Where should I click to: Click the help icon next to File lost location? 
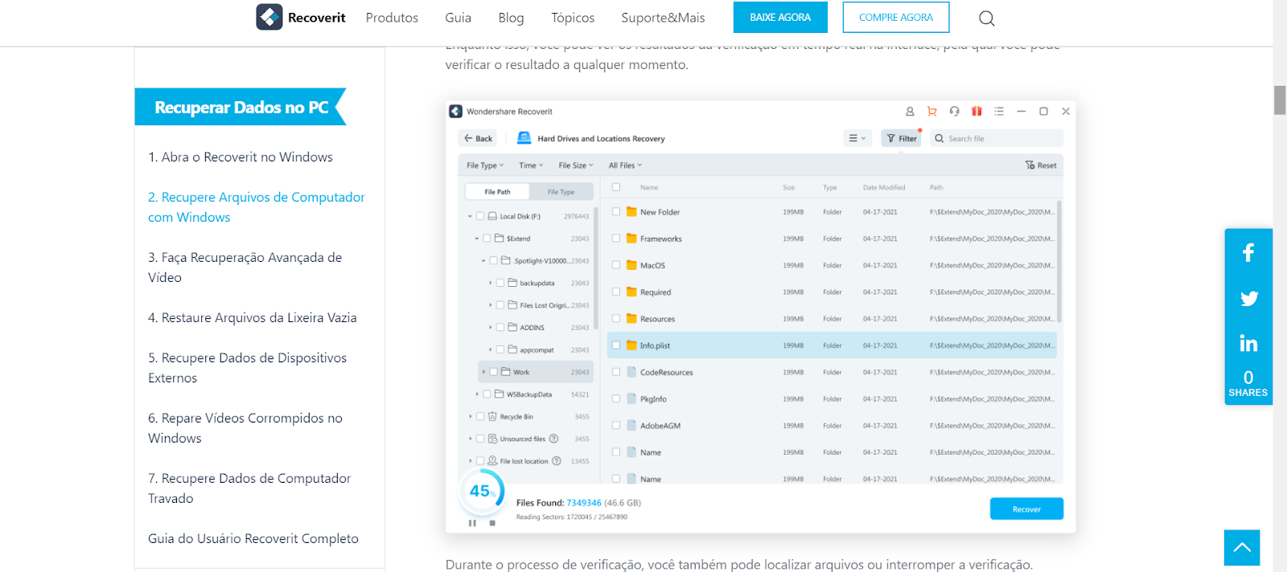(x=556, y=461)
